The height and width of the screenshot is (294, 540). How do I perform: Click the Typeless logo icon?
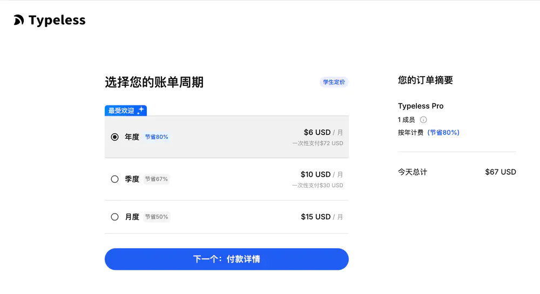coord(19,20)
